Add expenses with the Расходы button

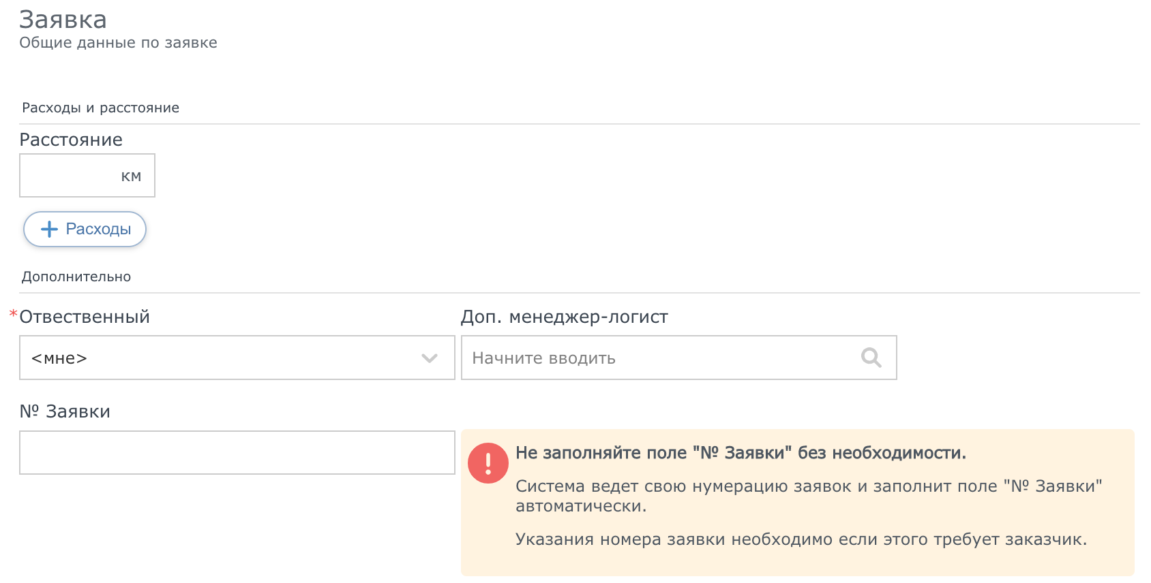[85, 229]
